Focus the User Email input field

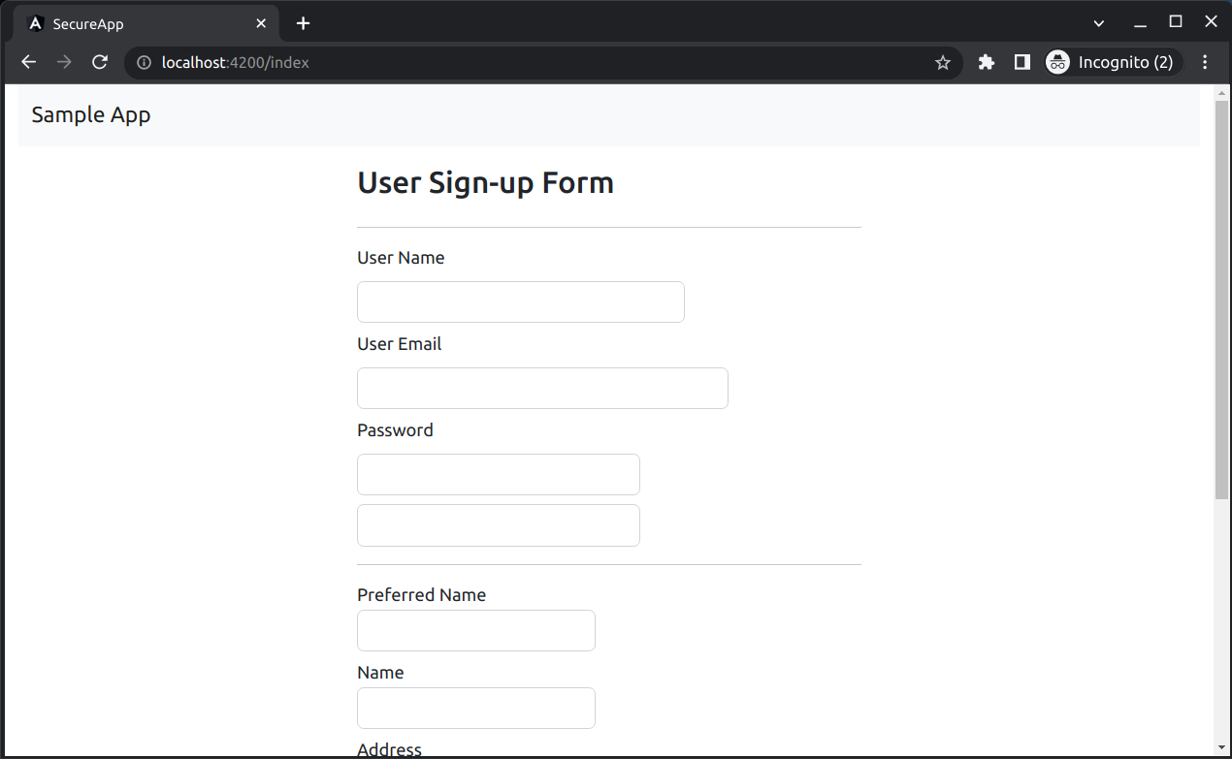pyautogui.click(x=542, y=388)
